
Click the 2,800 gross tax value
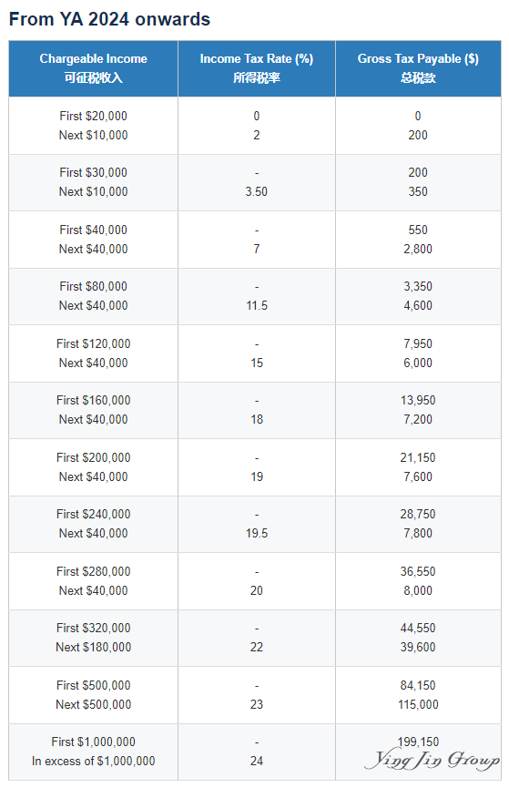point(418,250)
